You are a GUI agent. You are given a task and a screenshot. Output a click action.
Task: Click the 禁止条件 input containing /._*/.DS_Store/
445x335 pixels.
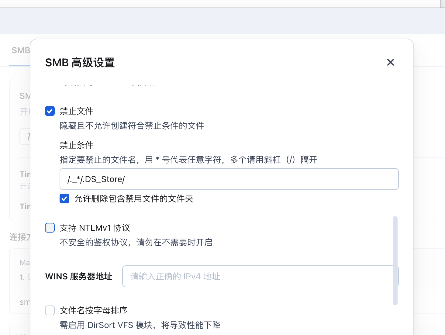click(x=229, y=179)
